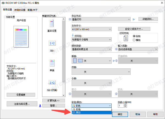Image resolution: width=165 pixels, height=119 pixels.
Task: Open the 输入纸盘 自动选择纸盘 dropdown
Action: [x=138, y=49]
